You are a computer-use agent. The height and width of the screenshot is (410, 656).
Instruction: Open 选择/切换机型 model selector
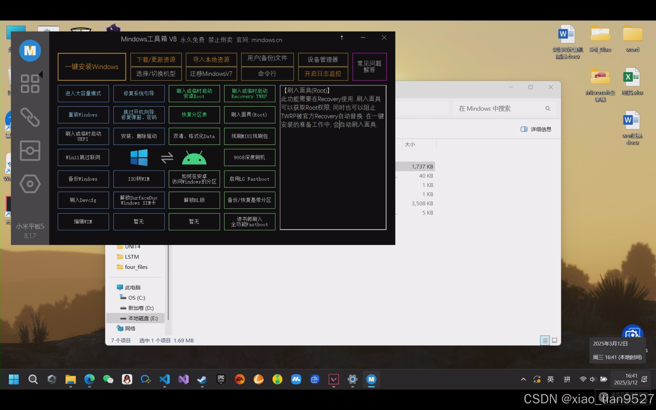[x=156, y=74]
